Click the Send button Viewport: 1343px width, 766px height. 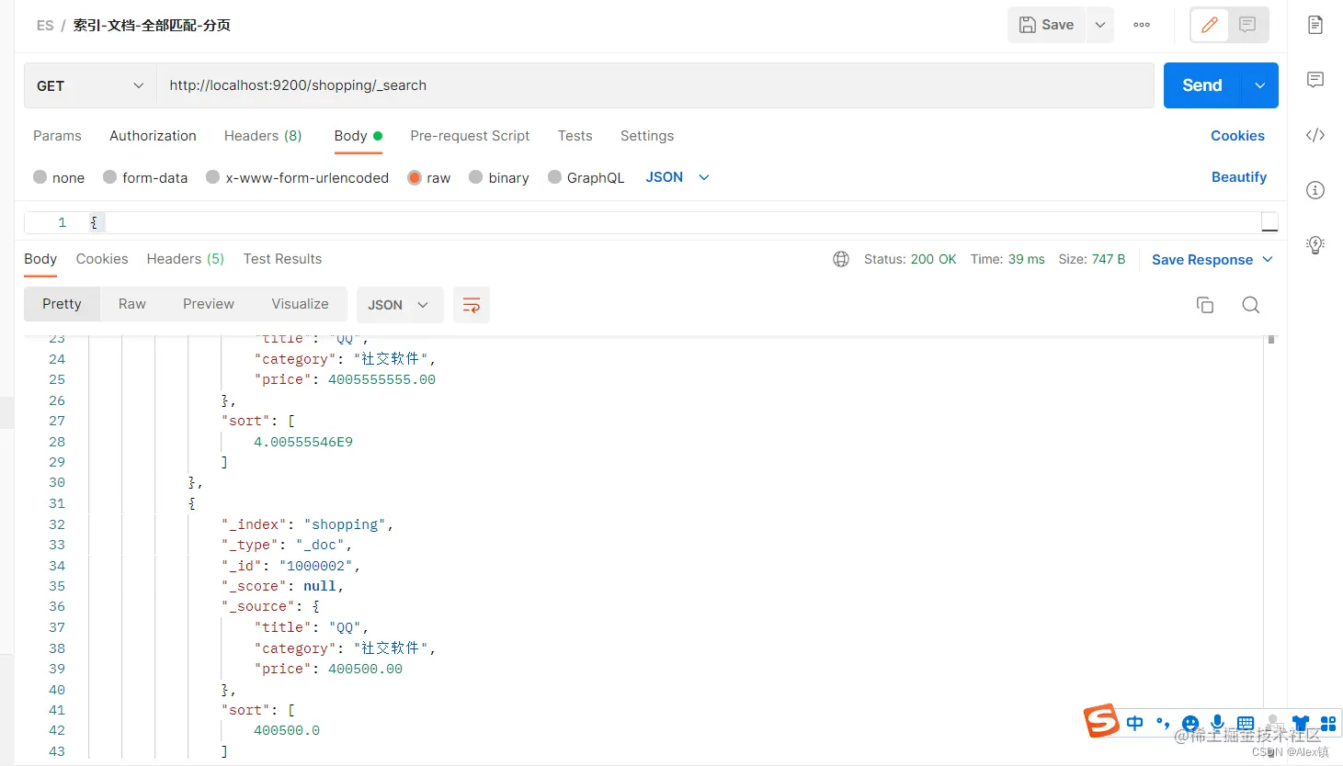click(x=1202, y=85)
